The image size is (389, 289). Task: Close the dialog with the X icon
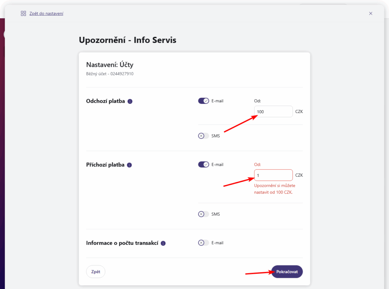click(371, 13)
